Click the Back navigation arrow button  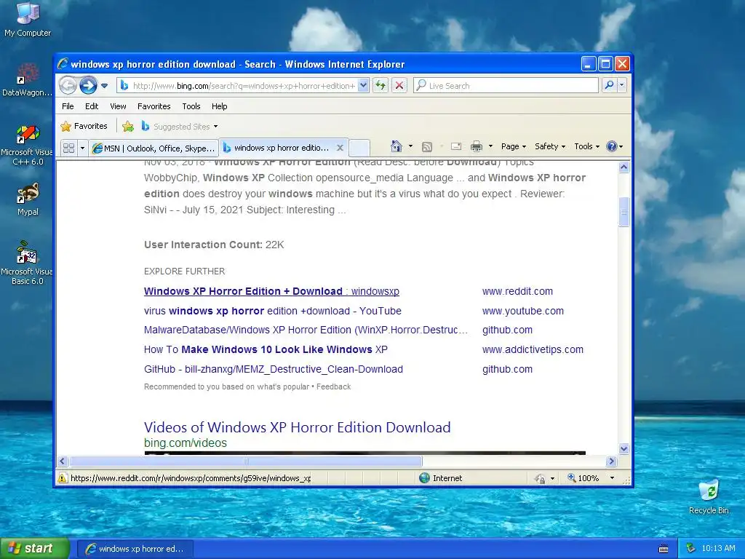pos(68,86)
